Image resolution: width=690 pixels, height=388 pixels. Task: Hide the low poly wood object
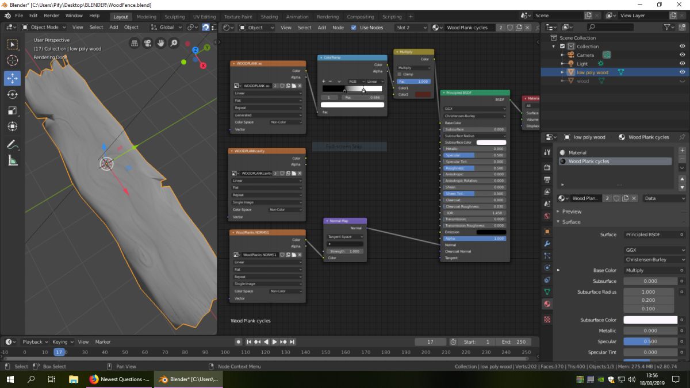(x=682, y=72)
